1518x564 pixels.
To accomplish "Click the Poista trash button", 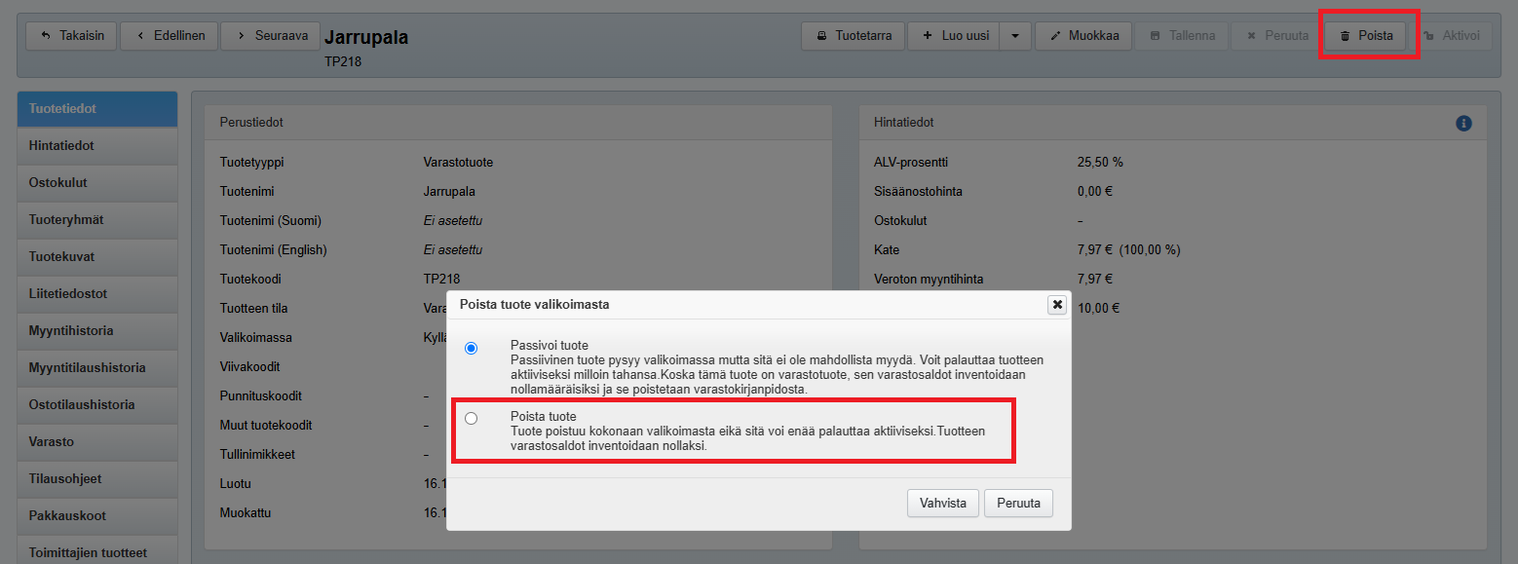I will tap(1365, 36).
